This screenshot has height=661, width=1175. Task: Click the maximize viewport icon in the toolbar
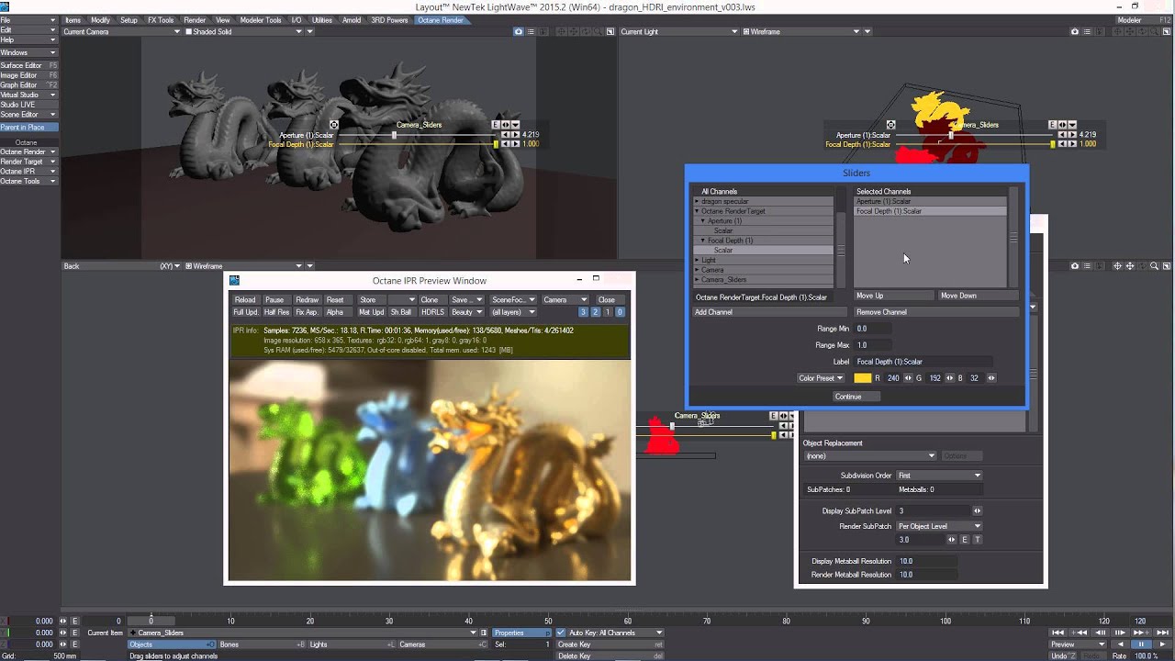tap(1167, 30)
